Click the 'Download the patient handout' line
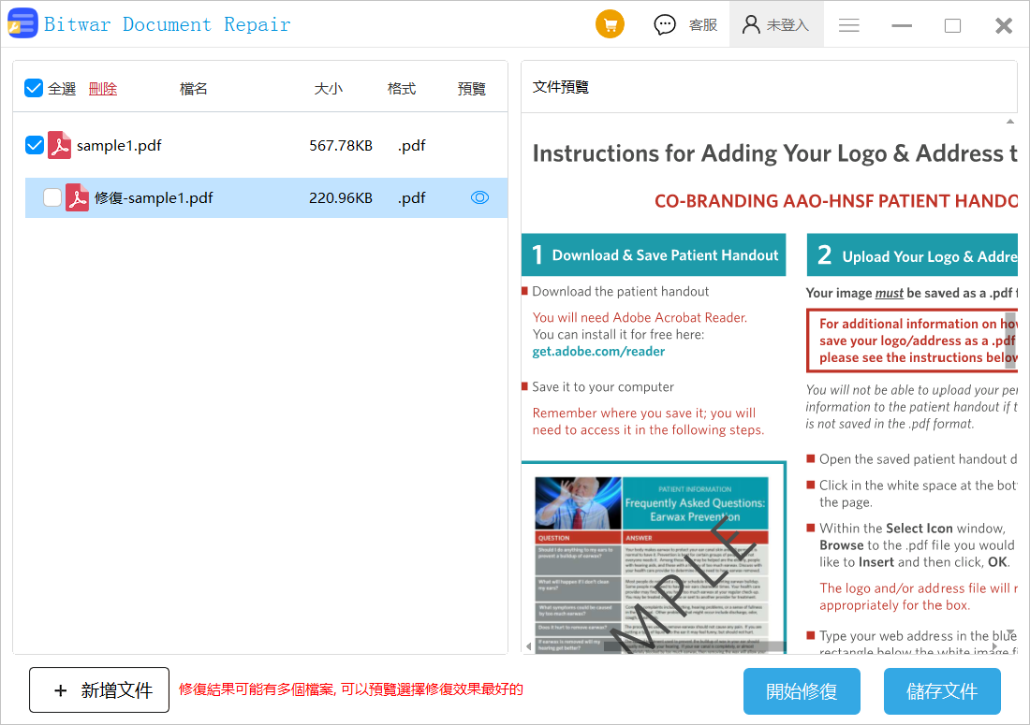Screen dimensions: 1030x725 coord(620,291)
